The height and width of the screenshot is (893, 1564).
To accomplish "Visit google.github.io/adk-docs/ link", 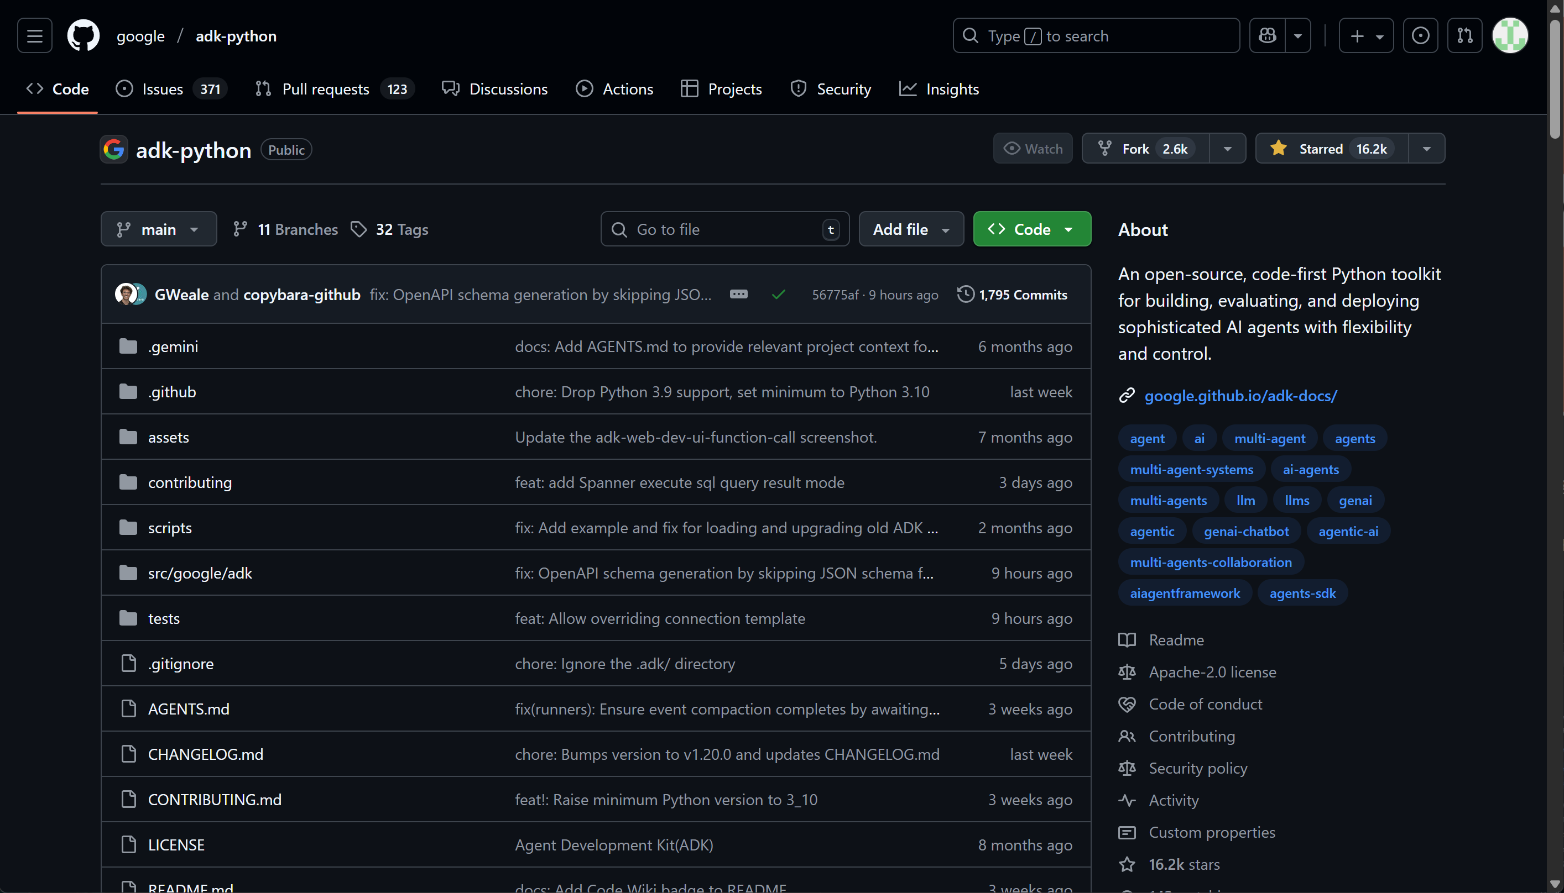I will click(1240, 396).
